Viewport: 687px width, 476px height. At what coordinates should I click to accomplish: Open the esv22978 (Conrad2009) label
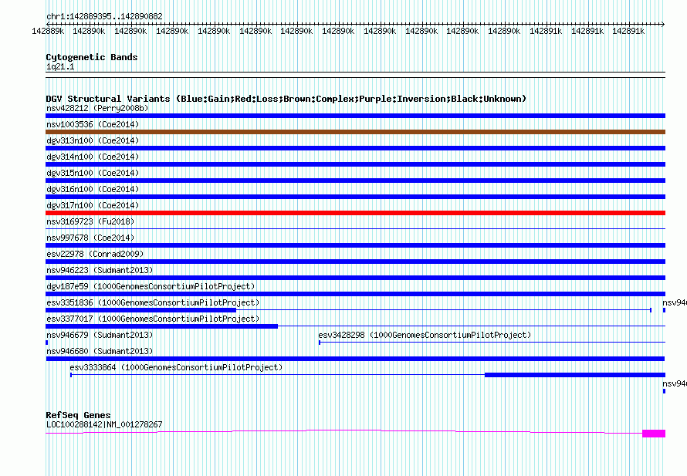pos(95,254)
